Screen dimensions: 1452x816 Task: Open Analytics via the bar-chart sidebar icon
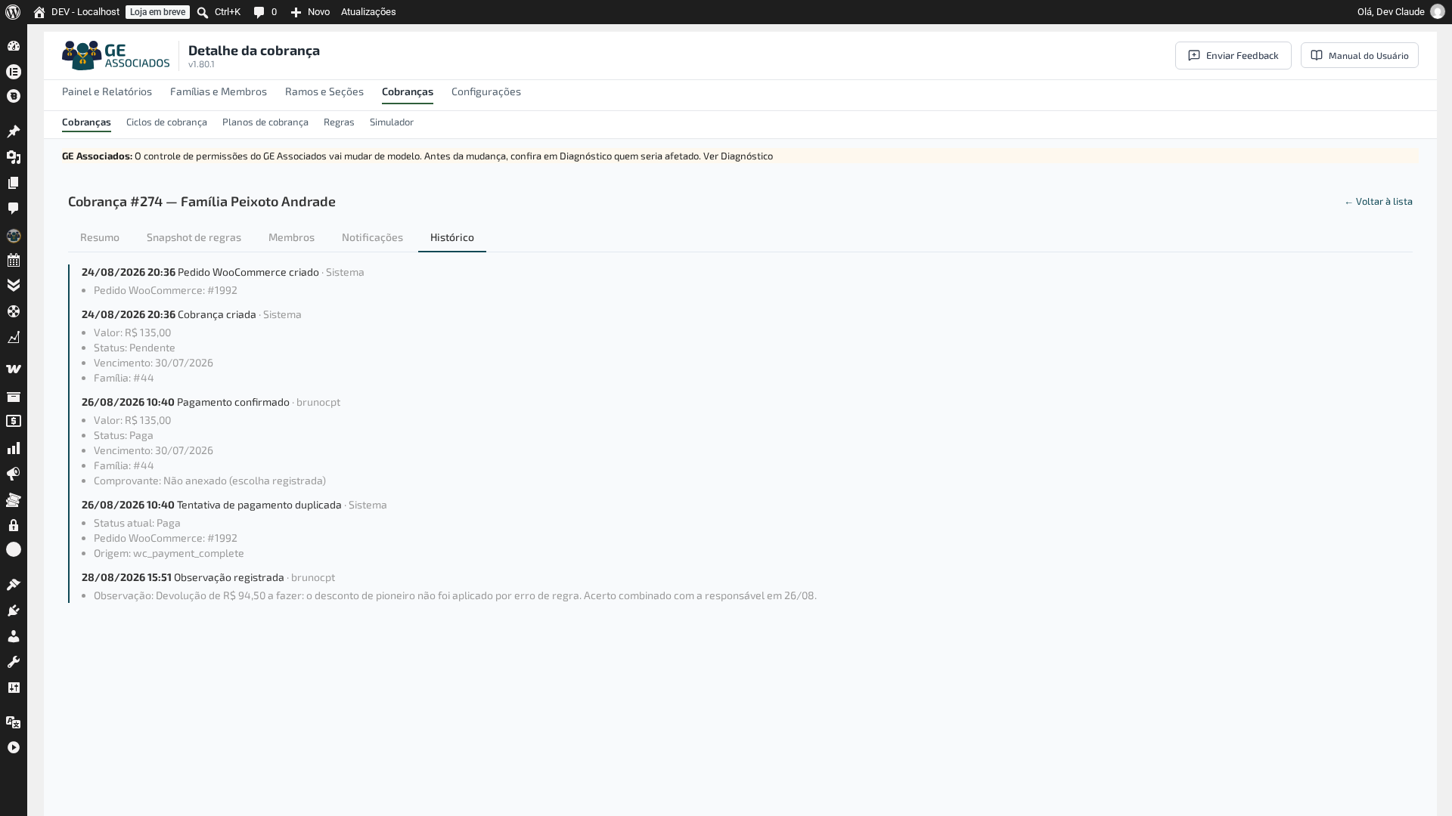click(x=14, y=449)
